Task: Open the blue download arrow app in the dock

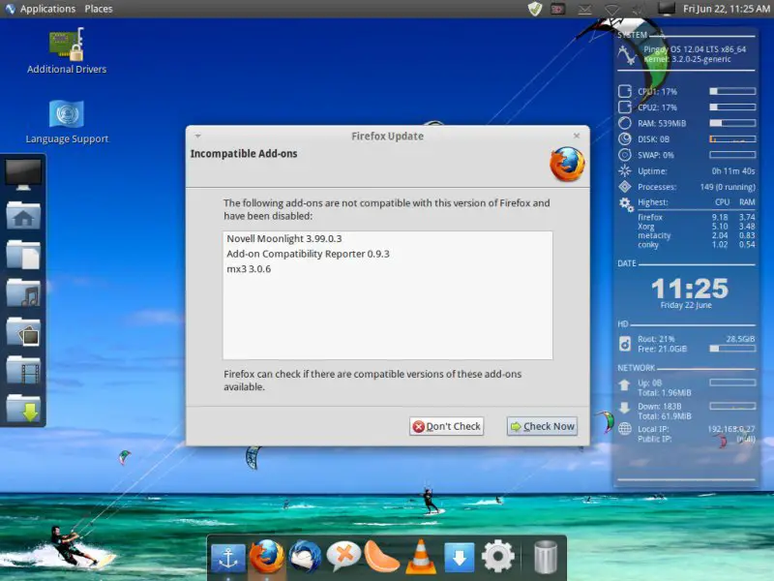Action: (x=459, y=558)
